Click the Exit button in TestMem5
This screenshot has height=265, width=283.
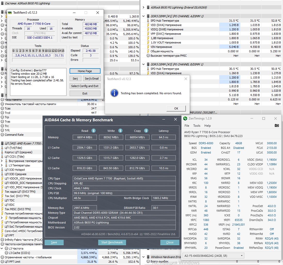pos(85,93)
